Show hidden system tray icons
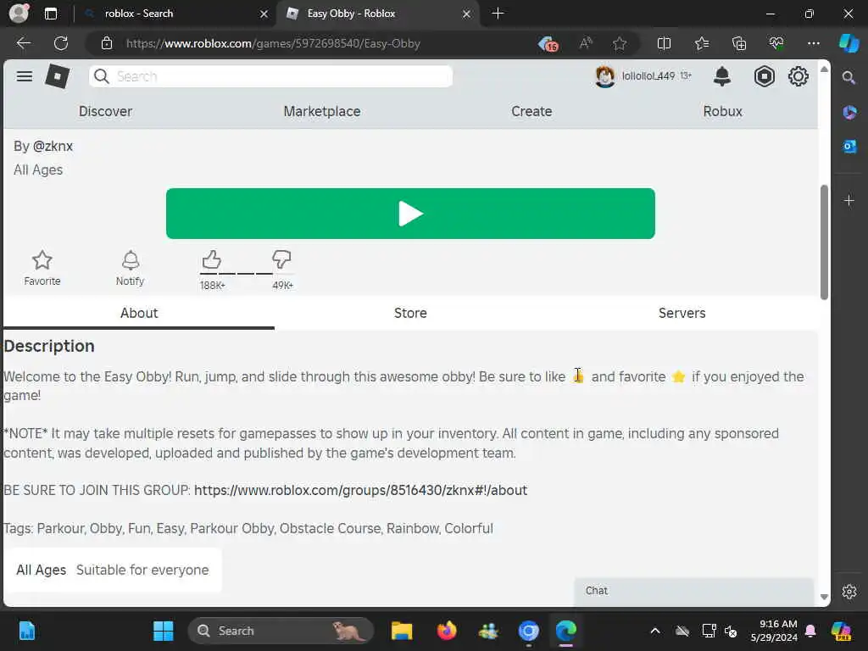 point(655,631)
